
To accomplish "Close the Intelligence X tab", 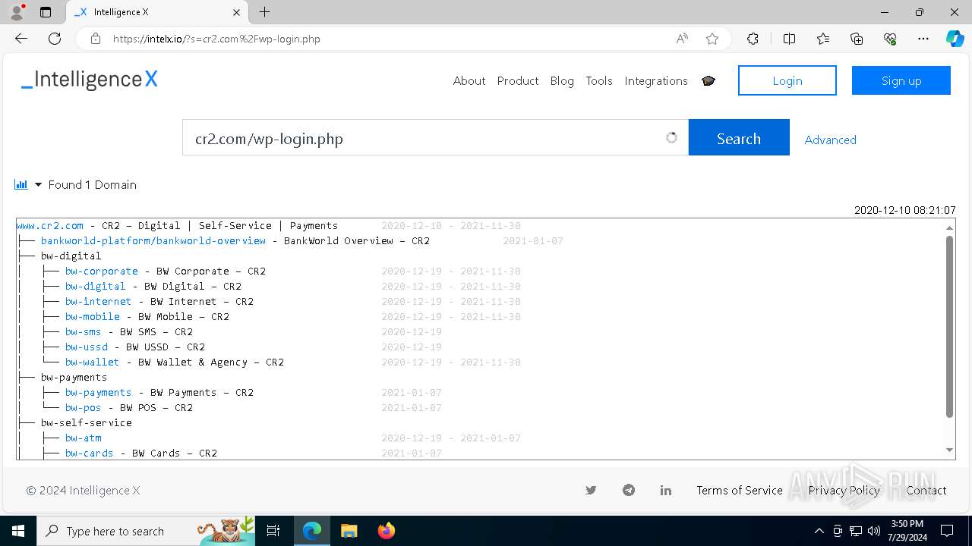I will click(236, 12).
